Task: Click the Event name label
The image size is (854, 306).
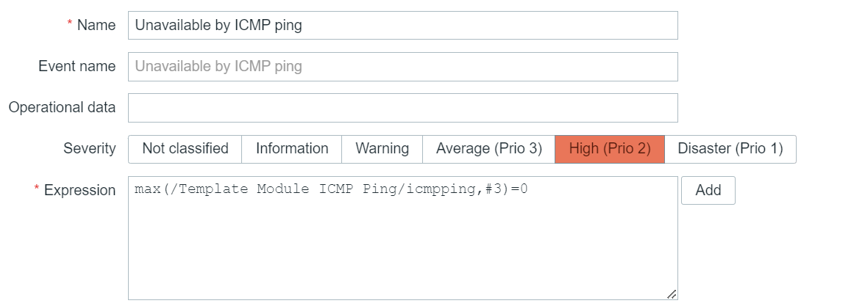Action: [77, 67]
